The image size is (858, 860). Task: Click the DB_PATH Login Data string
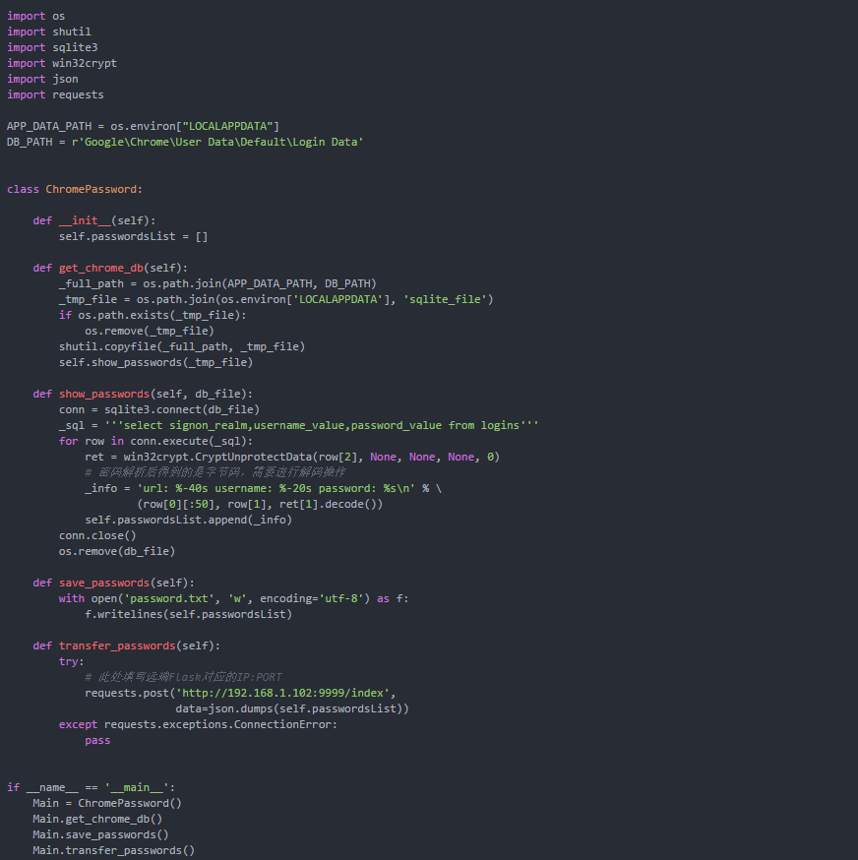point(217,142)
